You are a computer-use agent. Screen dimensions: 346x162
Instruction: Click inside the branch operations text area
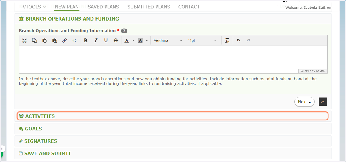[x=173, y=59]
